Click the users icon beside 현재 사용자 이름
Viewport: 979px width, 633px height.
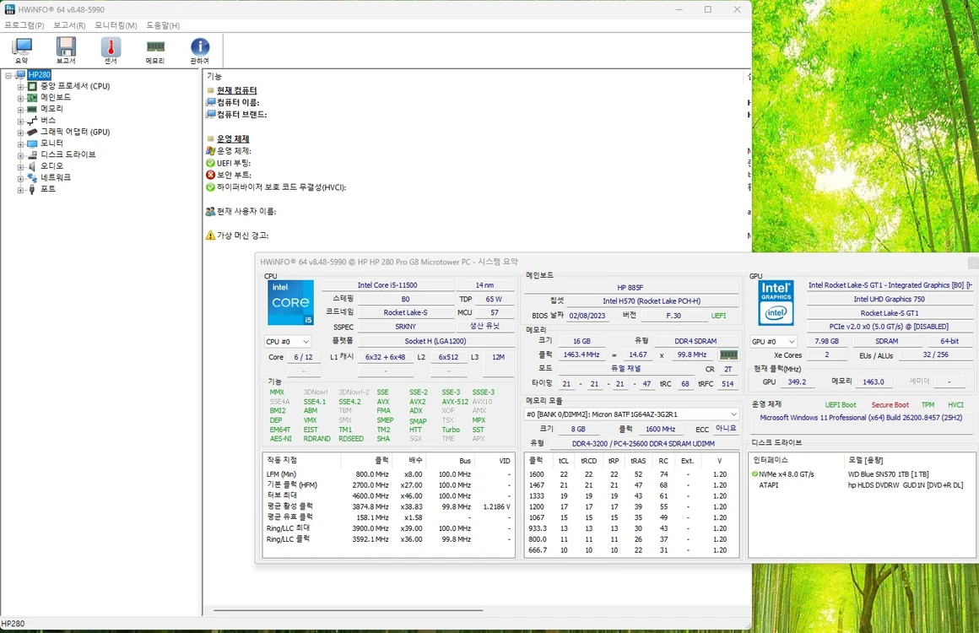[x=210, y=212]
